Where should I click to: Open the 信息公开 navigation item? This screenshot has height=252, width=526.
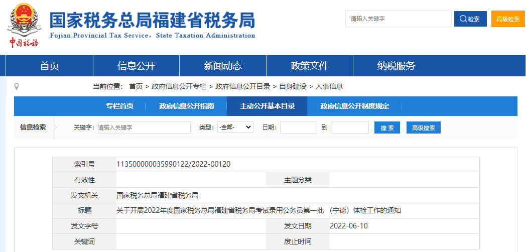tap(136, 66)
